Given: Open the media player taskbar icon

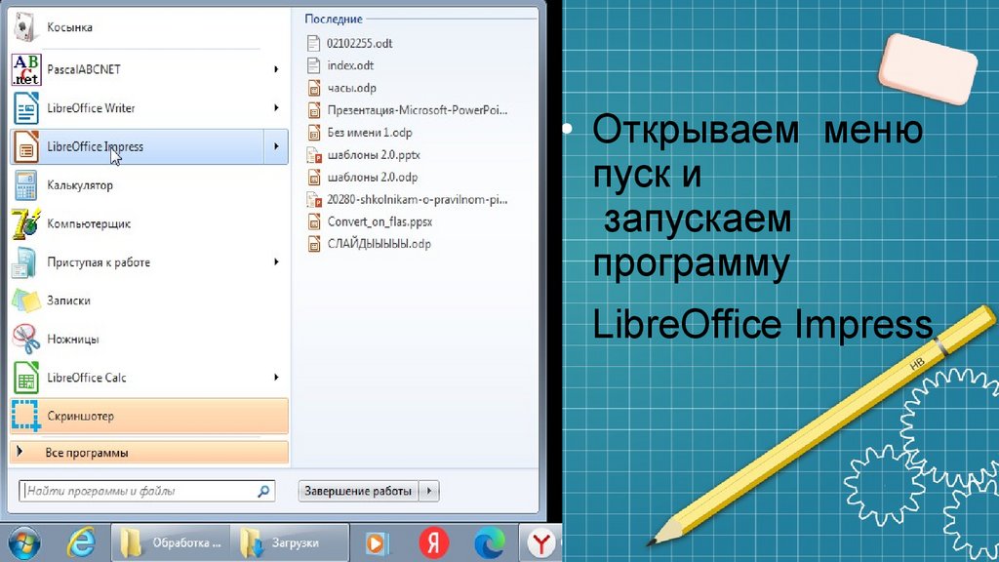Looking at the screenshot, I should pyautogui.click(x=378, y=543).
